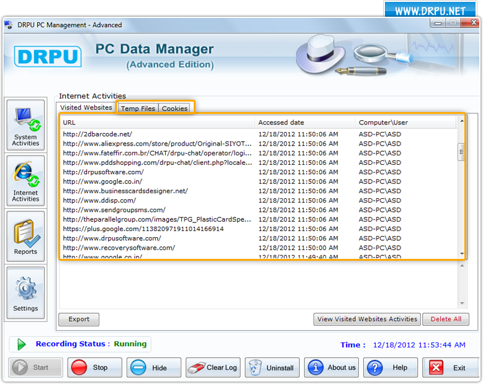Viewport: 483px width, 384px height.
Task: Select the theparallelgroup.com images row
Action: [258, 220]
